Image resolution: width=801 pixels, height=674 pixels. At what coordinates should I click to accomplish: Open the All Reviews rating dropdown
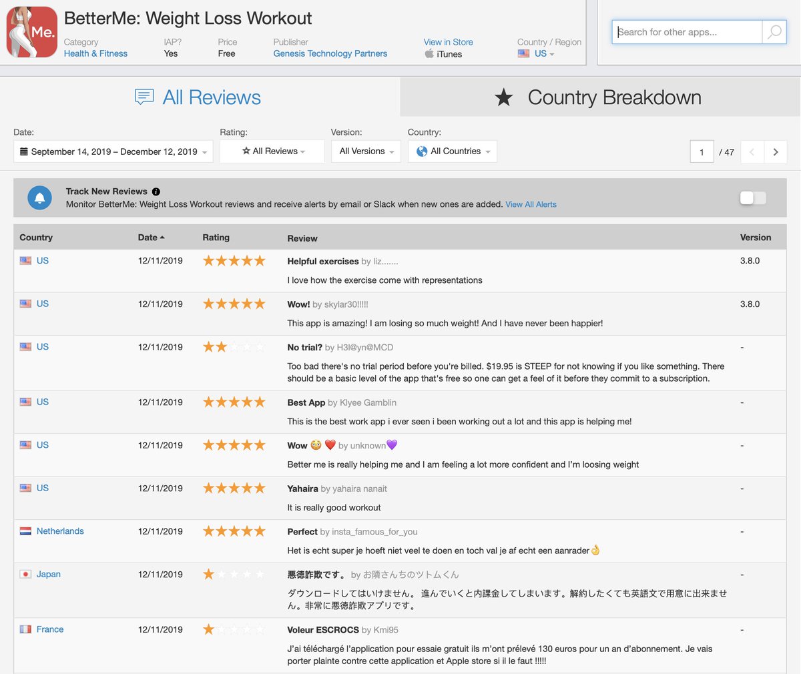(x=272, y=151)
